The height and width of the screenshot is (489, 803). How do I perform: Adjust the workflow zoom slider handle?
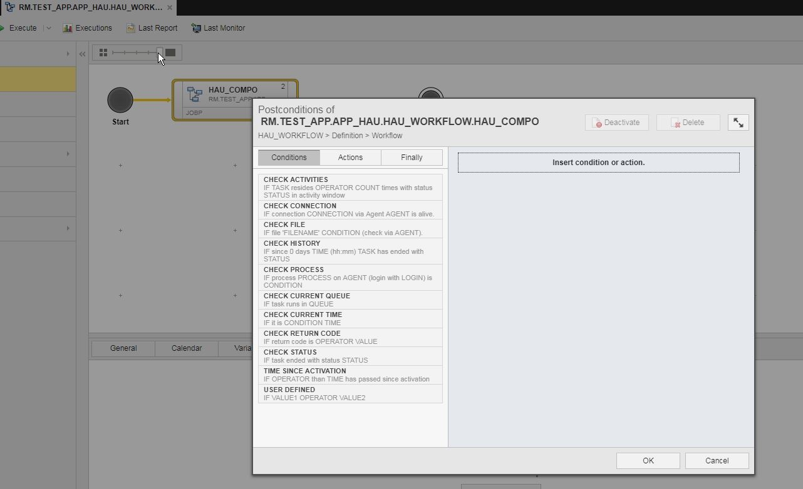click(159, 53)
